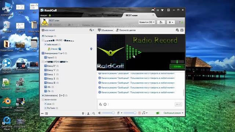Select user Стасян in radio record
The height and width of the screenshot is (132, 235).
54,49
